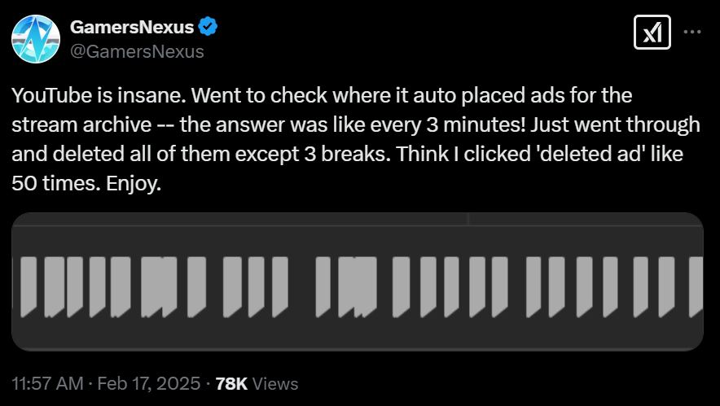Open the Grok explain-post icon
This screenshot has height=406, width=720.
(652, 32)
